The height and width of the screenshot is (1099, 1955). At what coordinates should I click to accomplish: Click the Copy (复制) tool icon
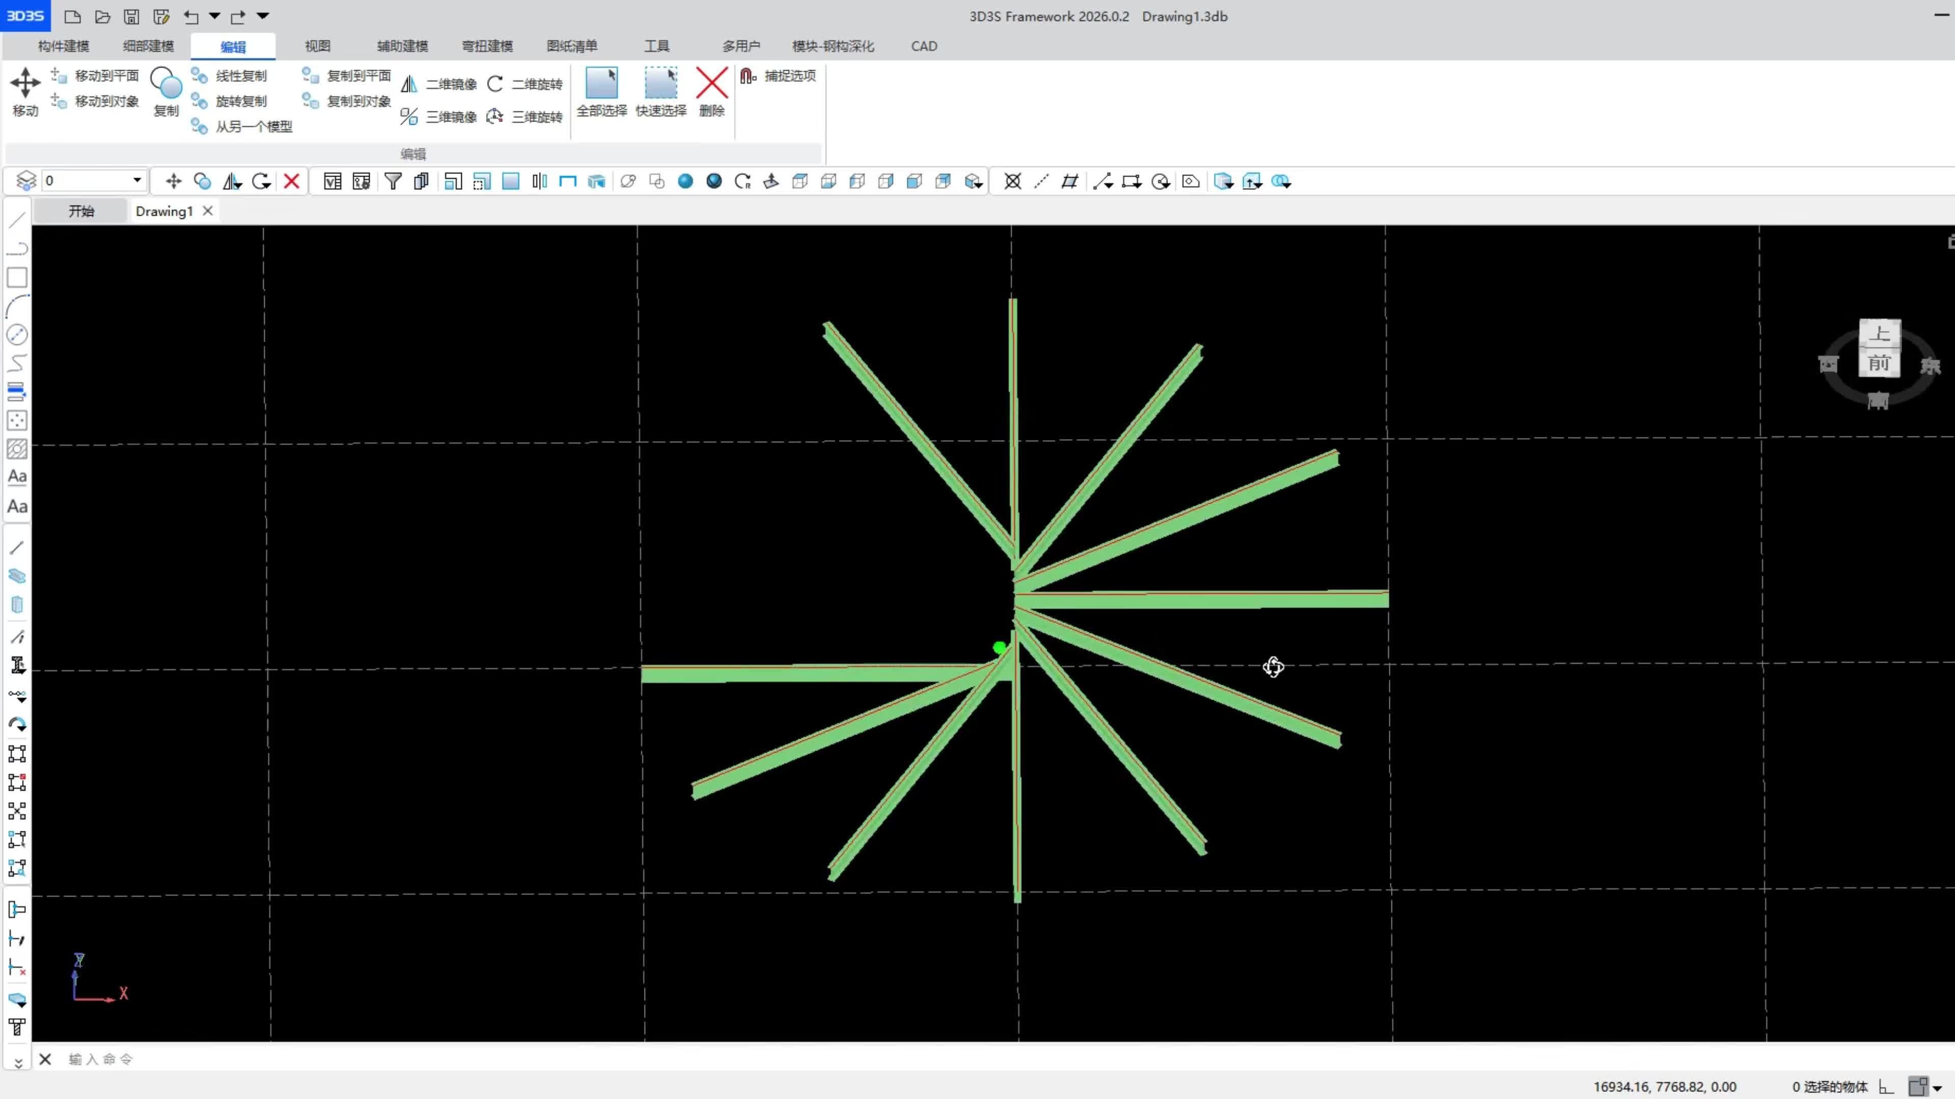[166, 83]
